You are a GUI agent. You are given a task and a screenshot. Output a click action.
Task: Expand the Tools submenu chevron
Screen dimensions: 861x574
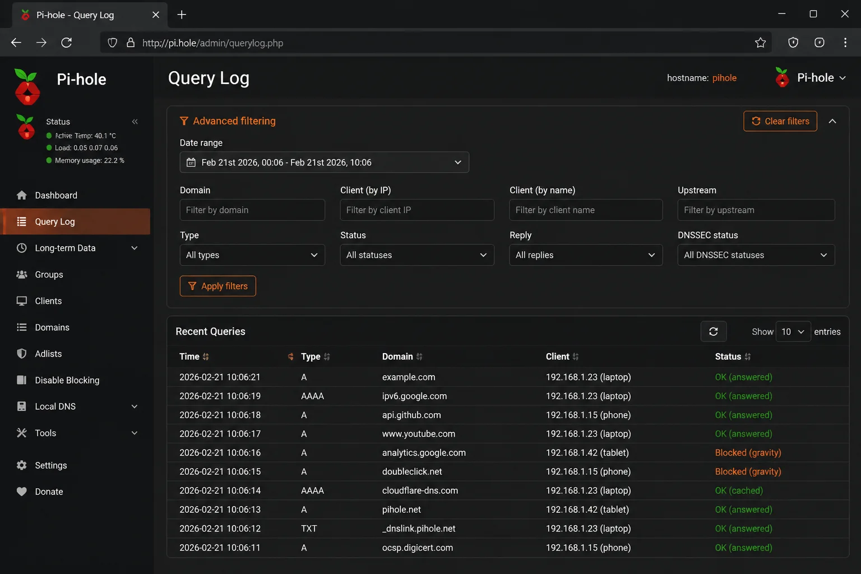coord(135,433)
